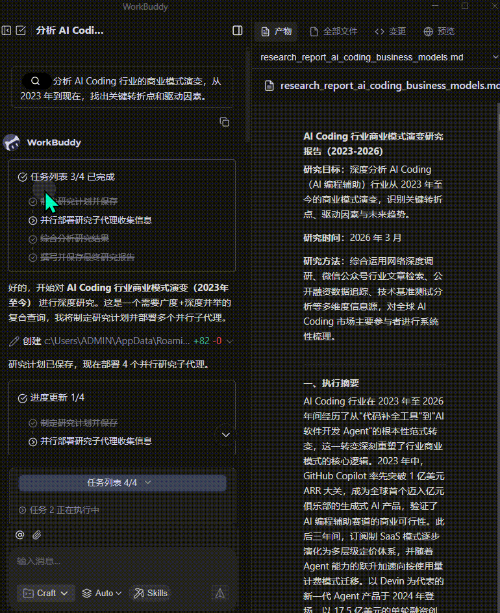Open the Auto model dropdown

click(102, 593)
